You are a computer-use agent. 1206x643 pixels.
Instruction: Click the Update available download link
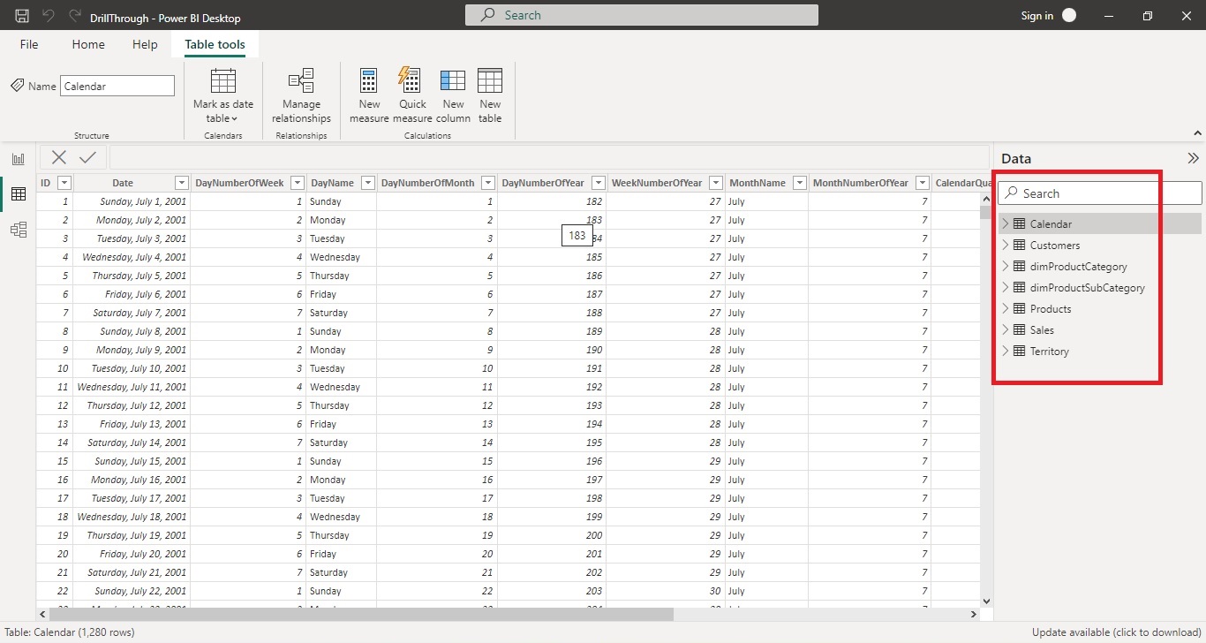coord(1116,632)
